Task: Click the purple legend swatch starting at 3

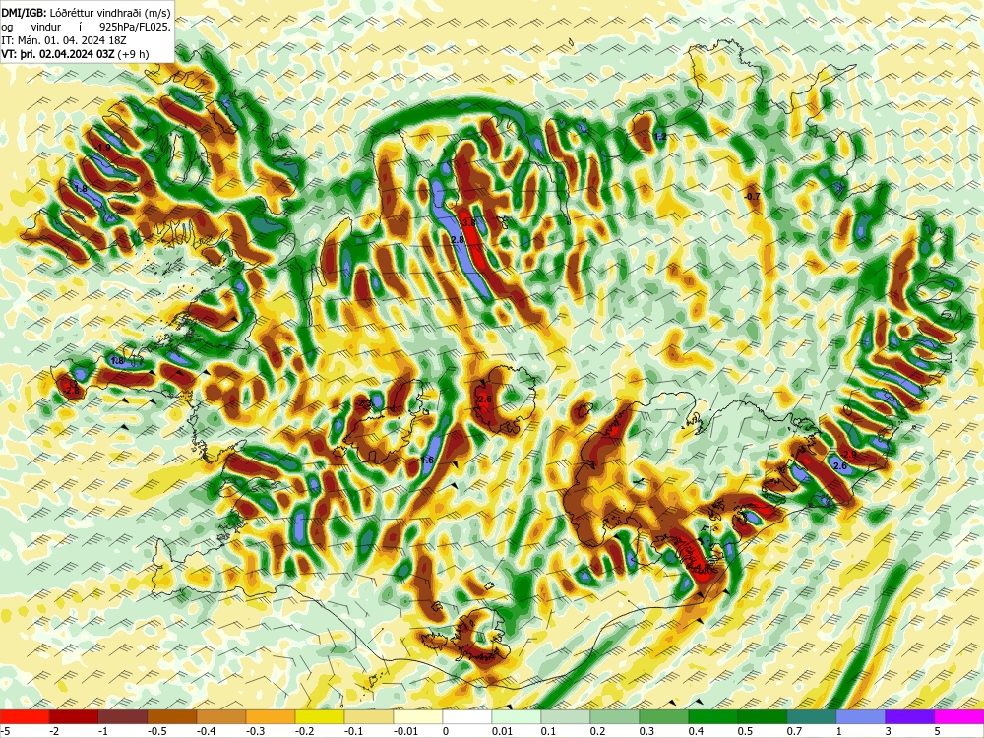Action: point(910,716)
